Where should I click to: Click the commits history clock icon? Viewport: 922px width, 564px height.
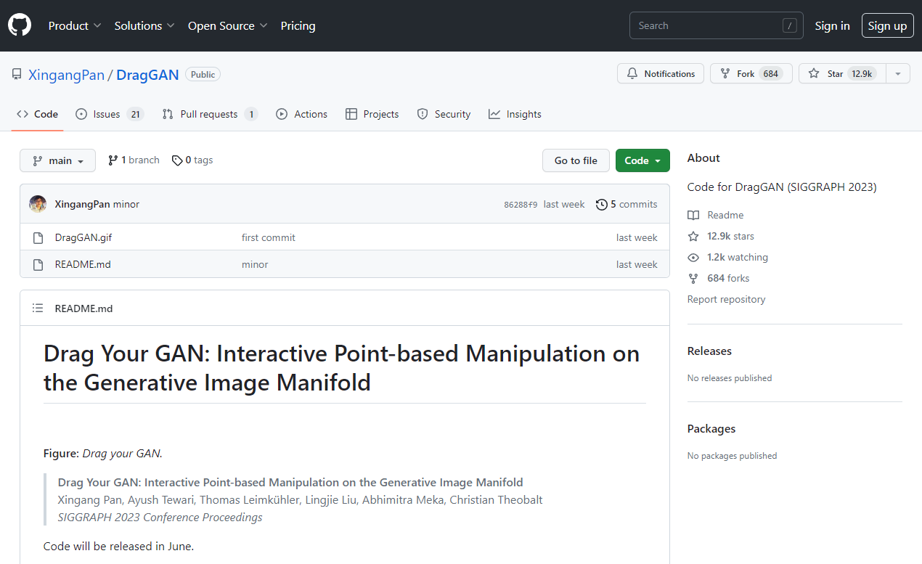(602, 205)
